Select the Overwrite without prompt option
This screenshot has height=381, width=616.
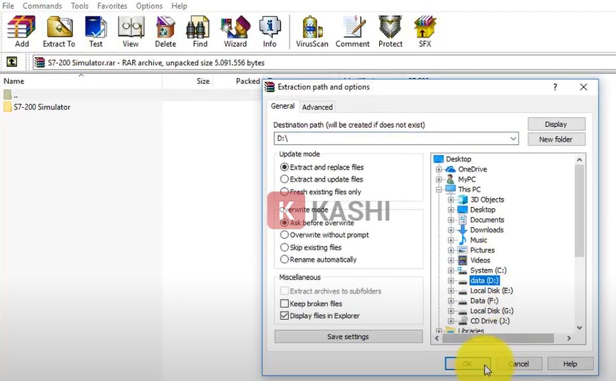pos(284,235)
